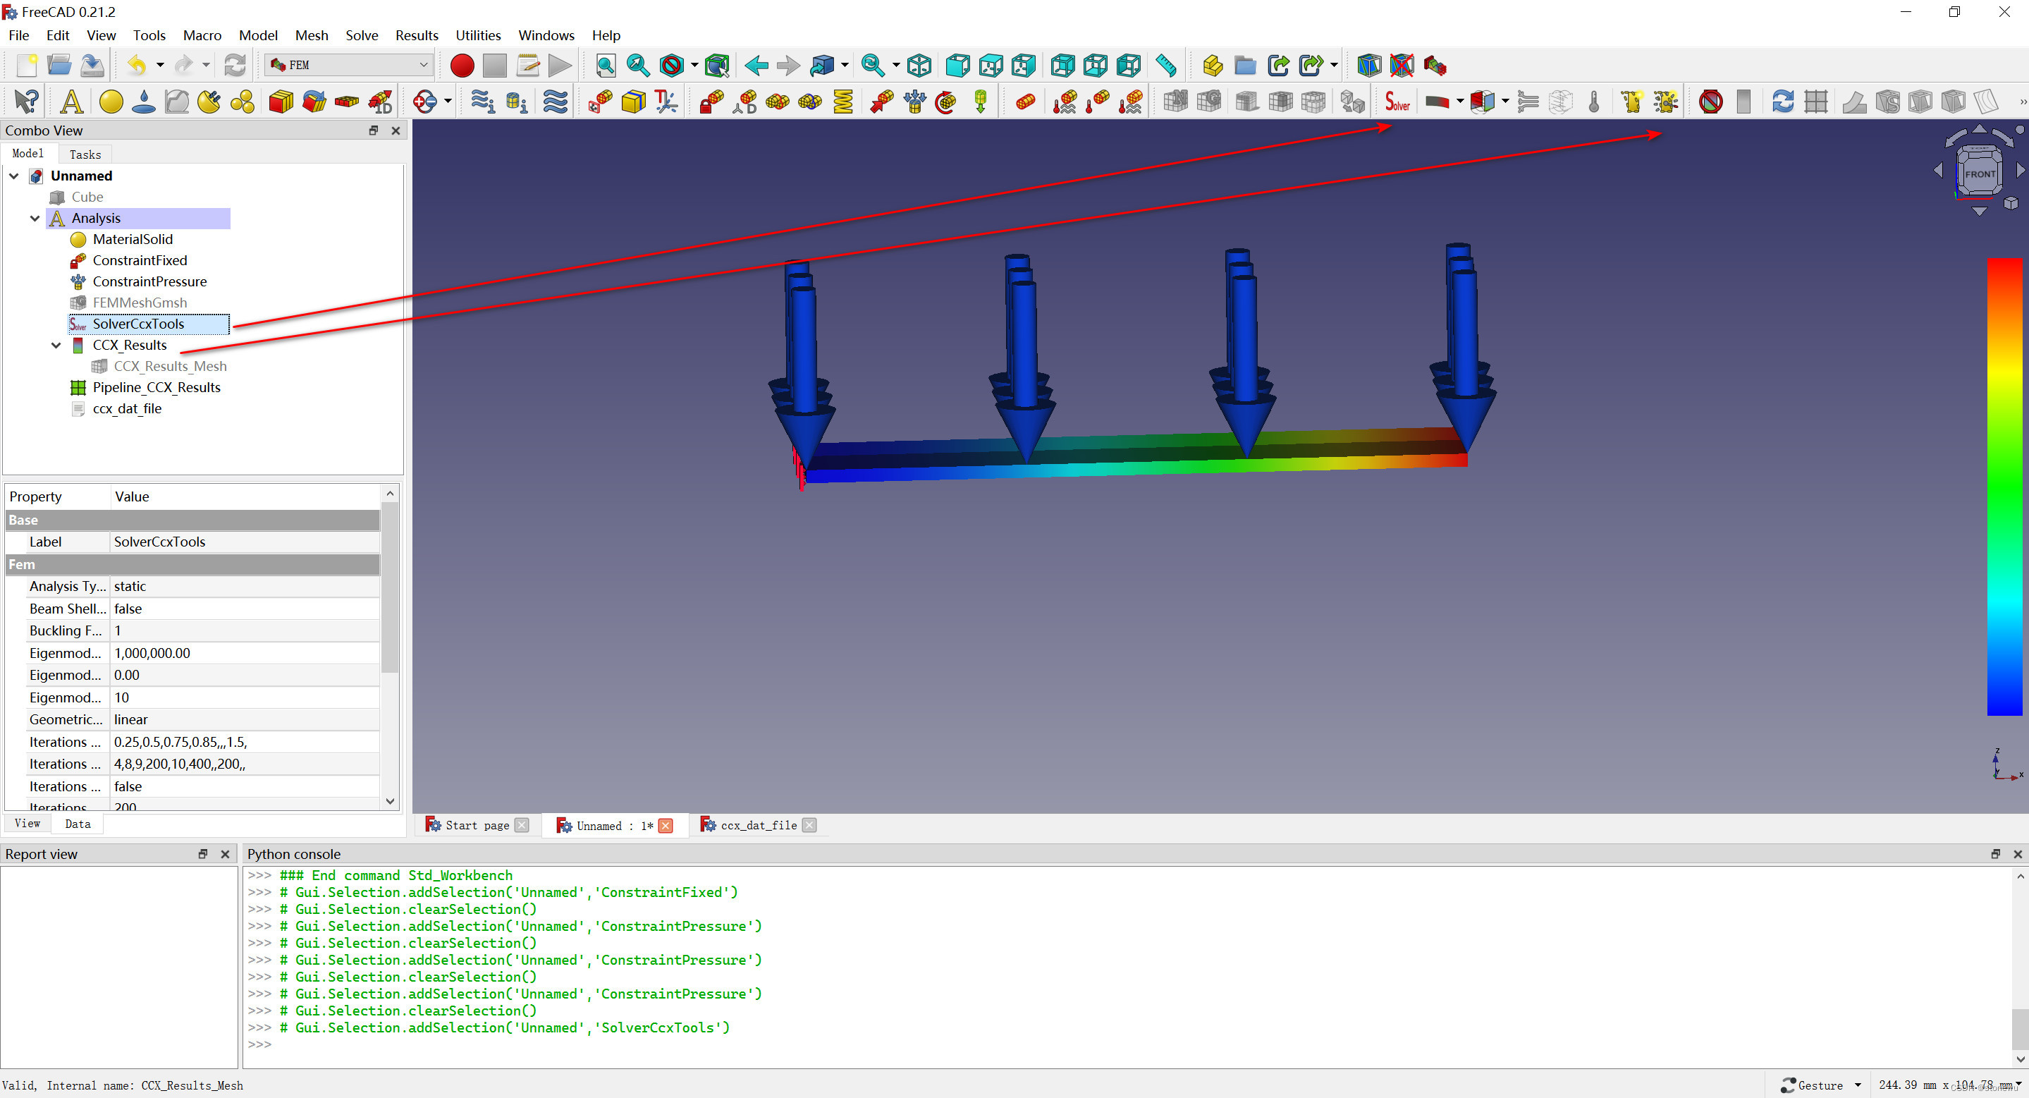The image size is (2029, 1098).
Task: Select the solid material sphere icon
Action: click(x=110, y=102)
